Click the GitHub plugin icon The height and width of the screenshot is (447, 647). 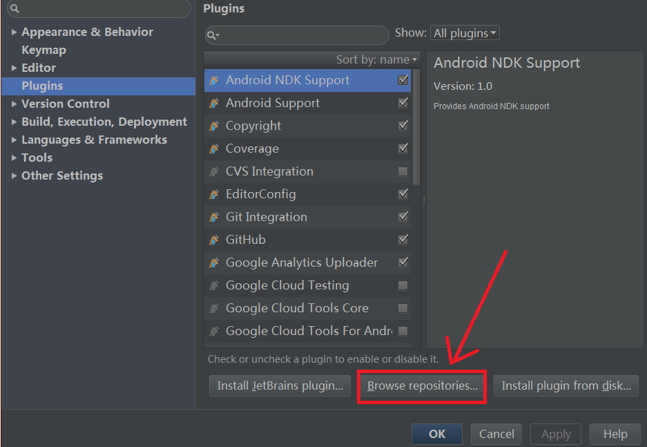(214, 240)
